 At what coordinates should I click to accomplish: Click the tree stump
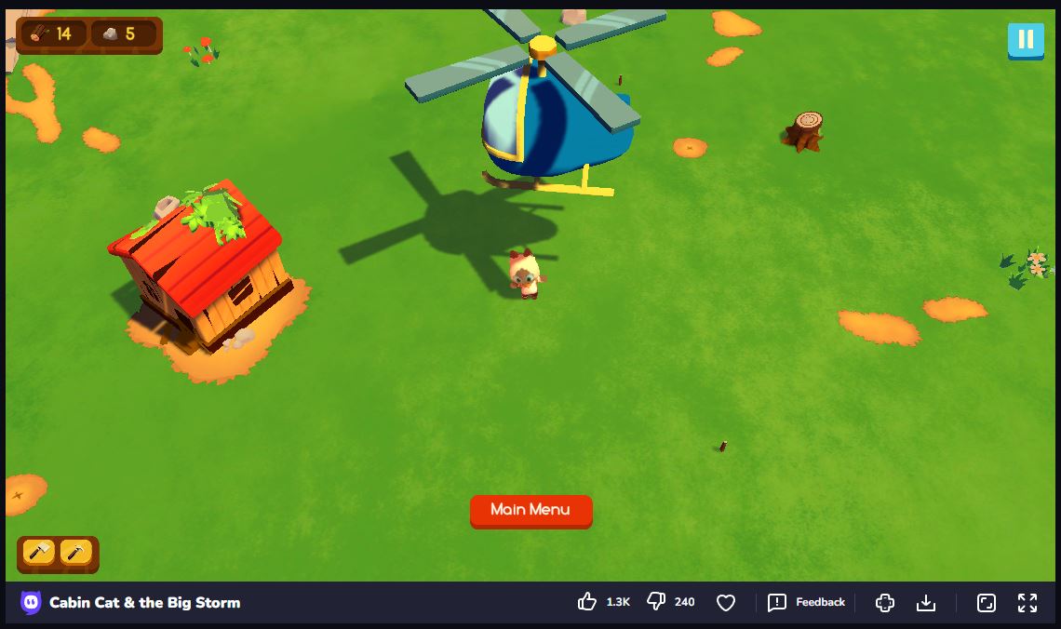(x=804, y=130)
